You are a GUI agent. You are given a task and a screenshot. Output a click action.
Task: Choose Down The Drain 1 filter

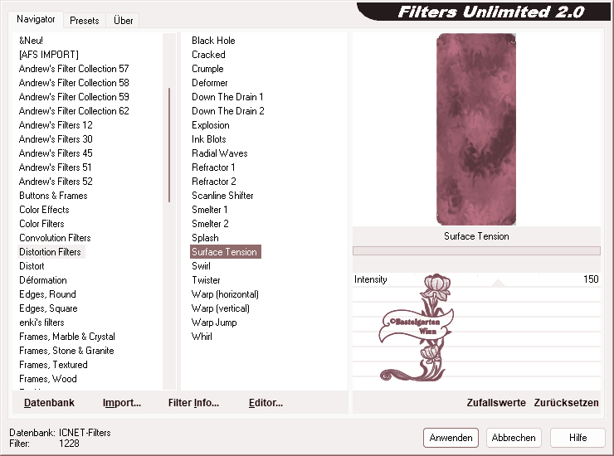tap(227, 97)
